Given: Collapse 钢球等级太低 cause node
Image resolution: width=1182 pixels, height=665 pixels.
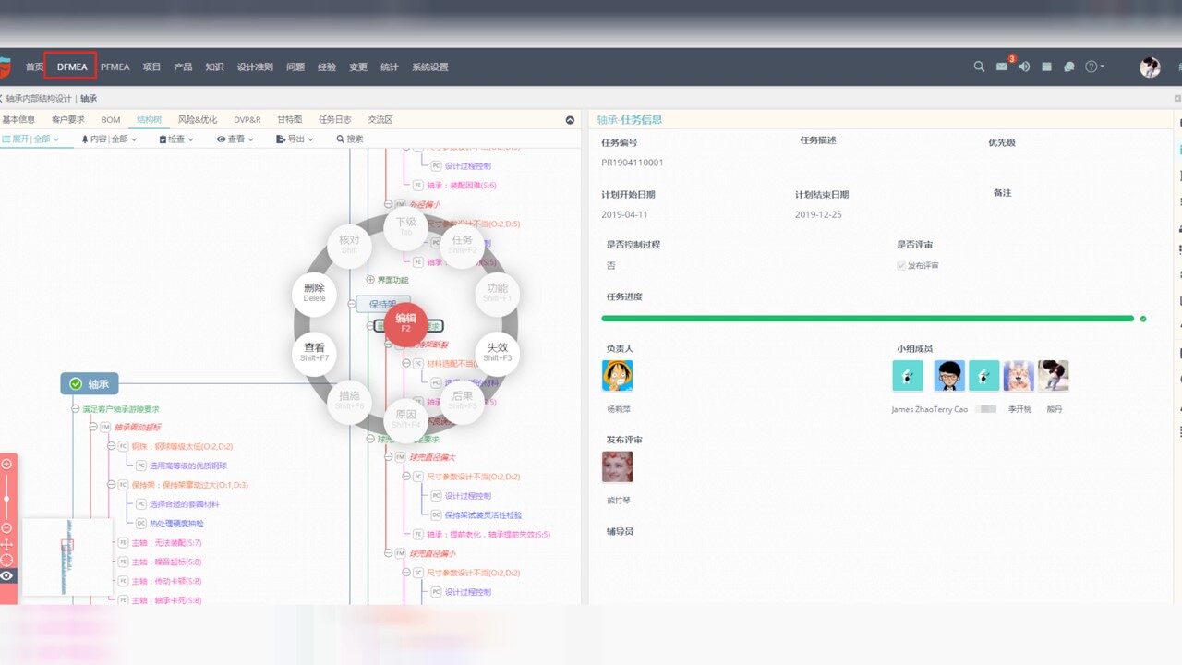Looking at the screenshot, I should tap(110, 446).
